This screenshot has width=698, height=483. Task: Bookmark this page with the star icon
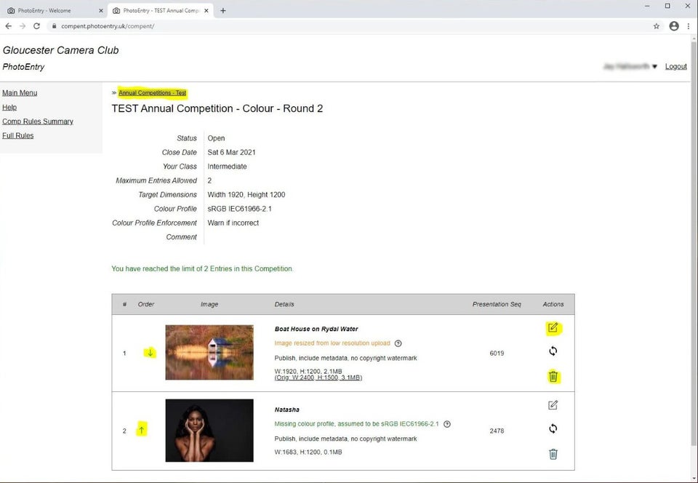(x=656, y=26)
